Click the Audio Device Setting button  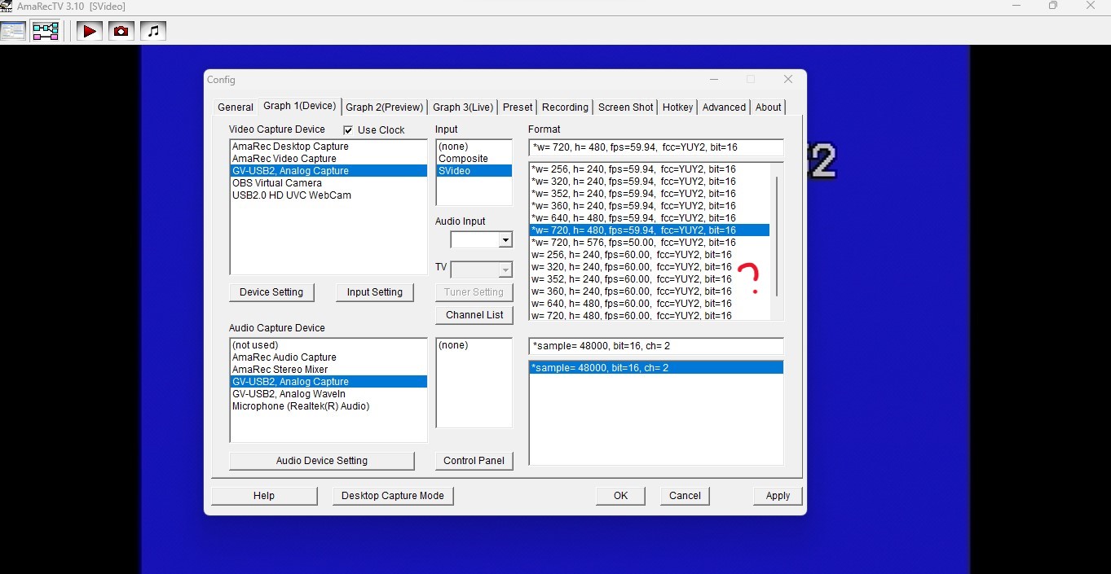coord(322,461)
